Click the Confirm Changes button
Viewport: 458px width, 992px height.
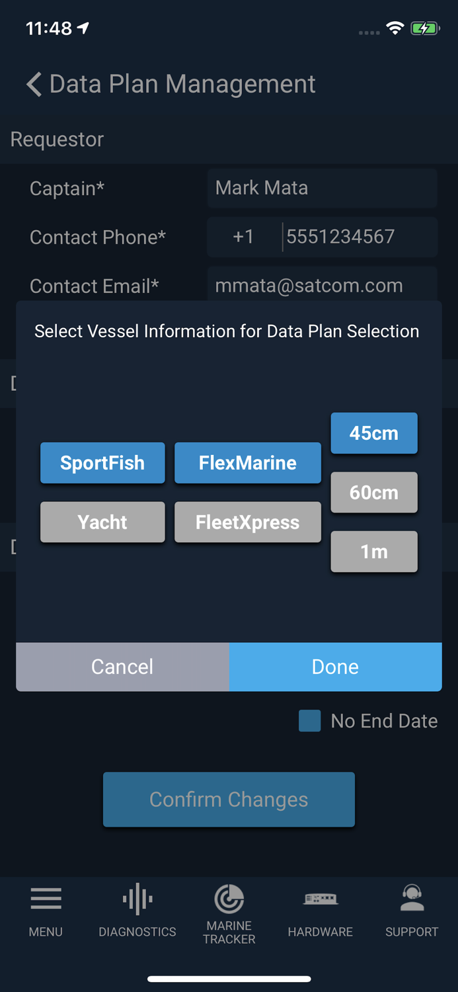click(229, 800)
